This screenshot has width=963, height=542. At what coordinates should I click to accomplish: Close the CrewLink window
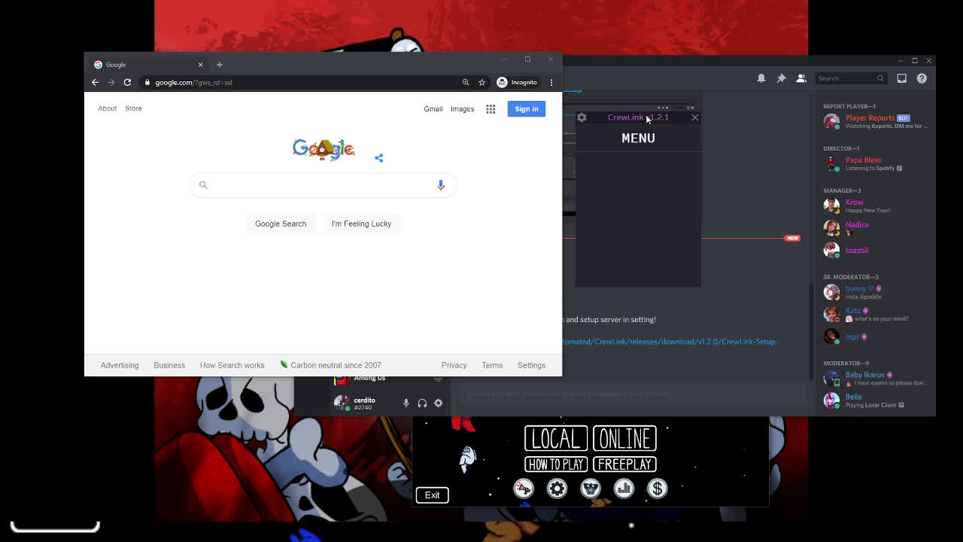click(x=695, y=117)
